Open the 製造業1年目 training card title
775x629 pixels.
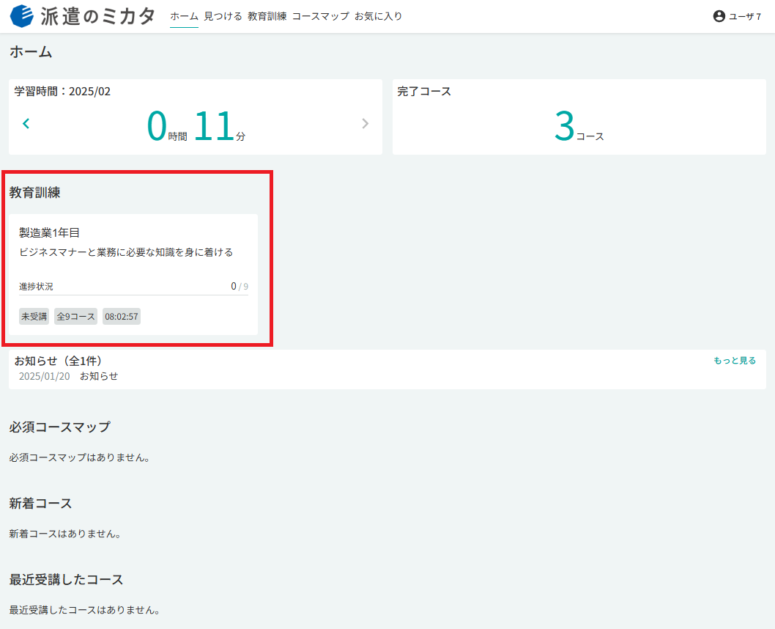pyautogui.click(x=49, y=232)
